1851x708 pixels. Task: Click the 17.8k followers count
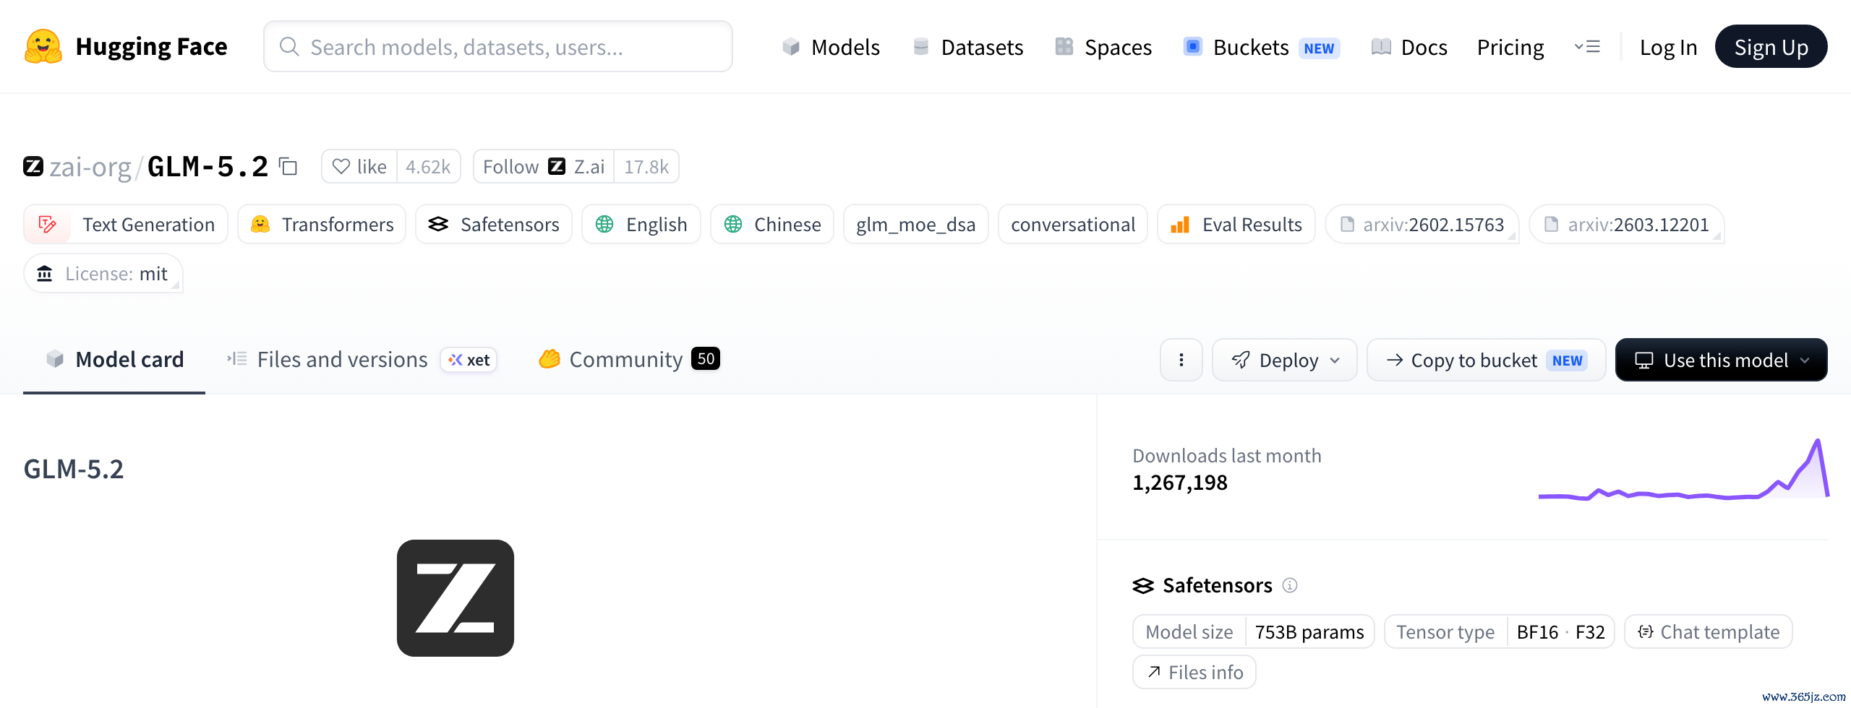click(646, 167)
